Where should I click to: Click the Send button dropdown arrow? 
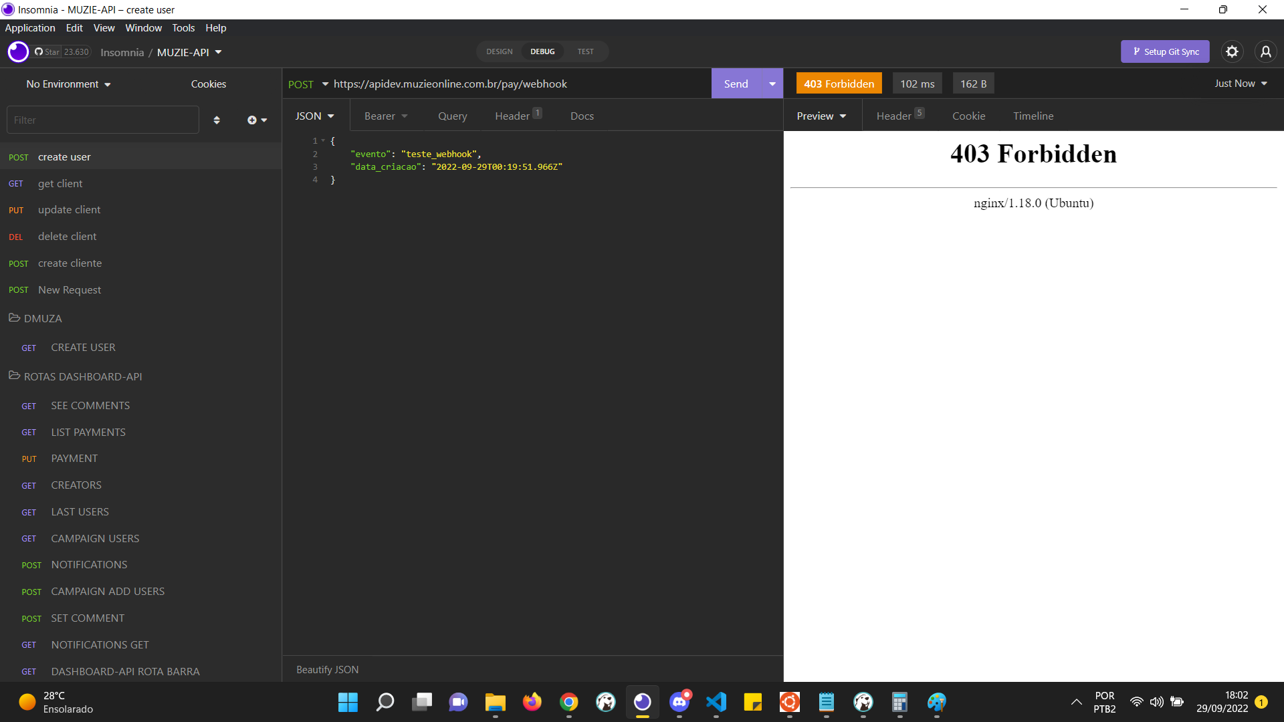coord(772,83)
